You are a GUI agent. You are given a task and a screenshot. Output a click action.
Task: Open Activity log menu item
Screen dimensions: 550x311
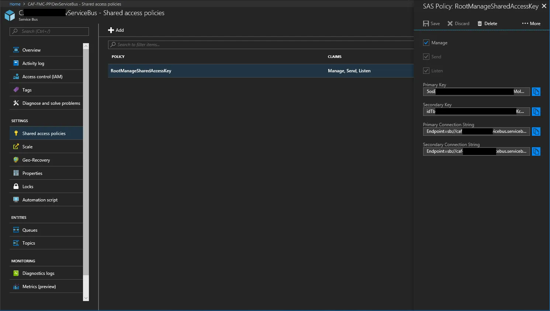click(x=46, y=63)
